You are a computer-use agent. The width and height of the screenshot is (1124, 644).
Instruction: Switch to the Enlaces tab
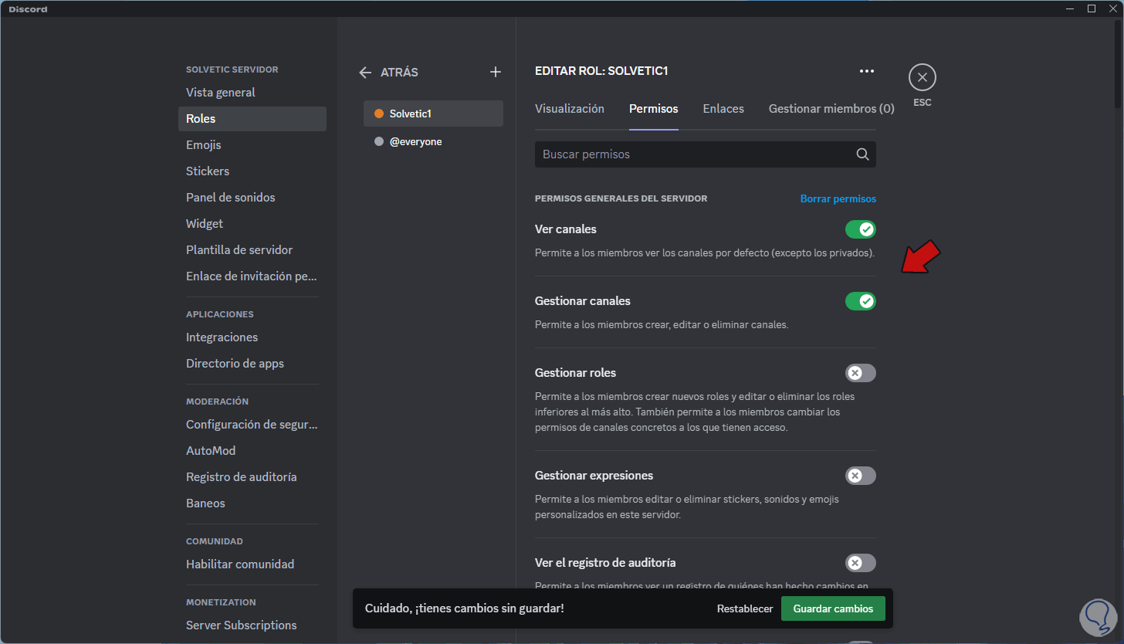[723, 109]
